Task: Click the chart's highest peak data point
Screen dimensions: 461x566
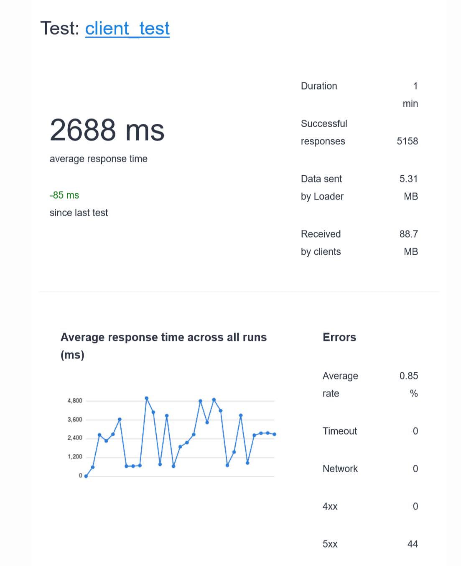Action: pyautogui.click(x=146, y=398)
